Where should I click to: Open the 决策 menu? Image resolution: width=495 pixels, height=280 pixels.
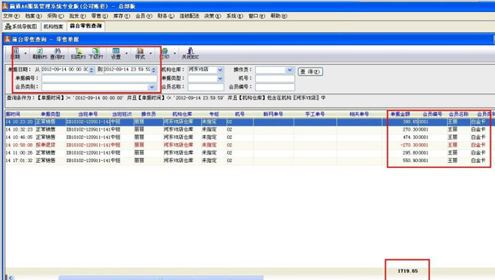pyautogui.click(x=212, y=16)
